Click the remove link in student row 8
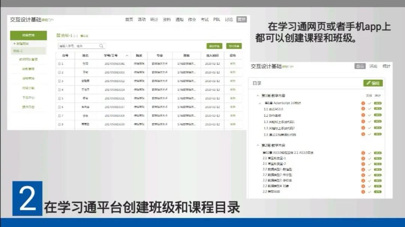Screen dimensions: 405x227 tap(233, 124)
